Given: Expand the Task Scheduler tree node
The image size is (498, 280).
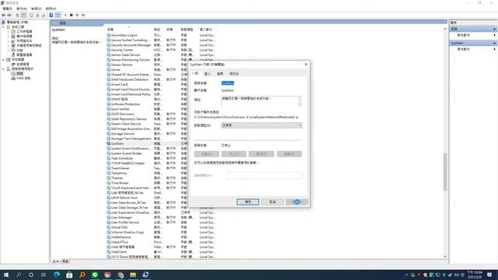Looking at the screenshot, I should tap(8, 32).
